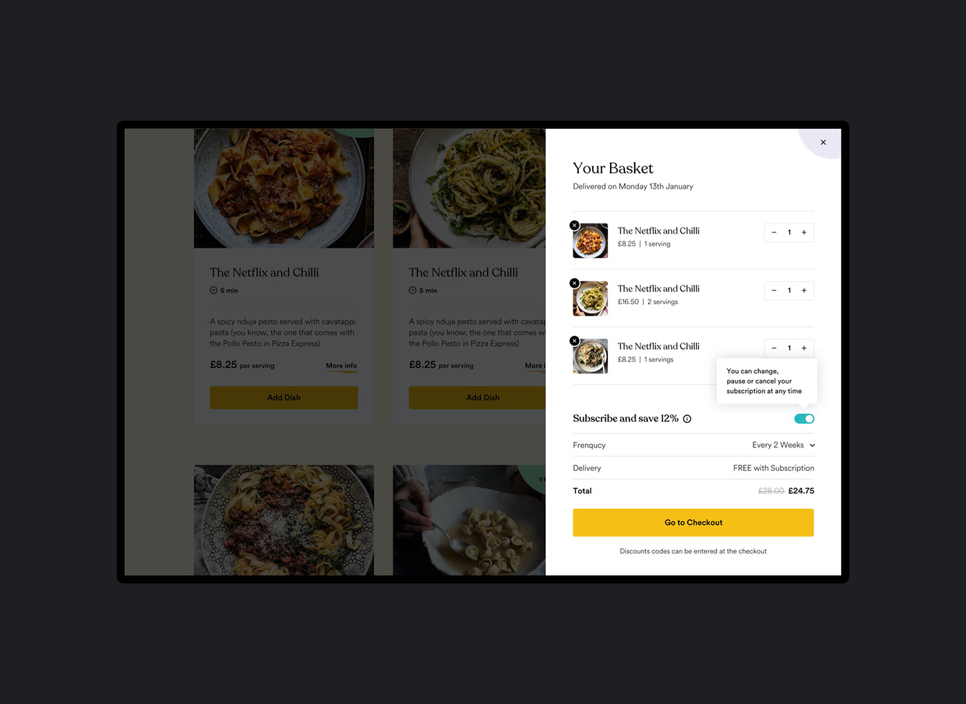Open the Every 2 Weeks frequency dropdown
966x704 pixels.
(783, 445)
